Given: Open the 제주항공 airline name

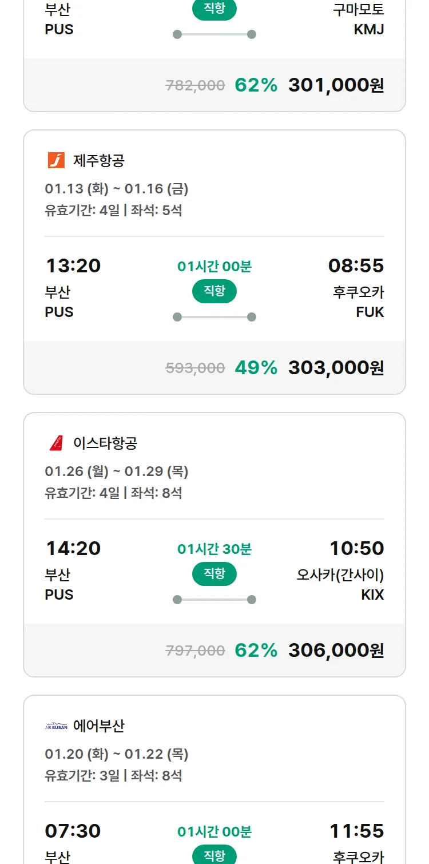Looking at the screenshot, I should point(98,161).
